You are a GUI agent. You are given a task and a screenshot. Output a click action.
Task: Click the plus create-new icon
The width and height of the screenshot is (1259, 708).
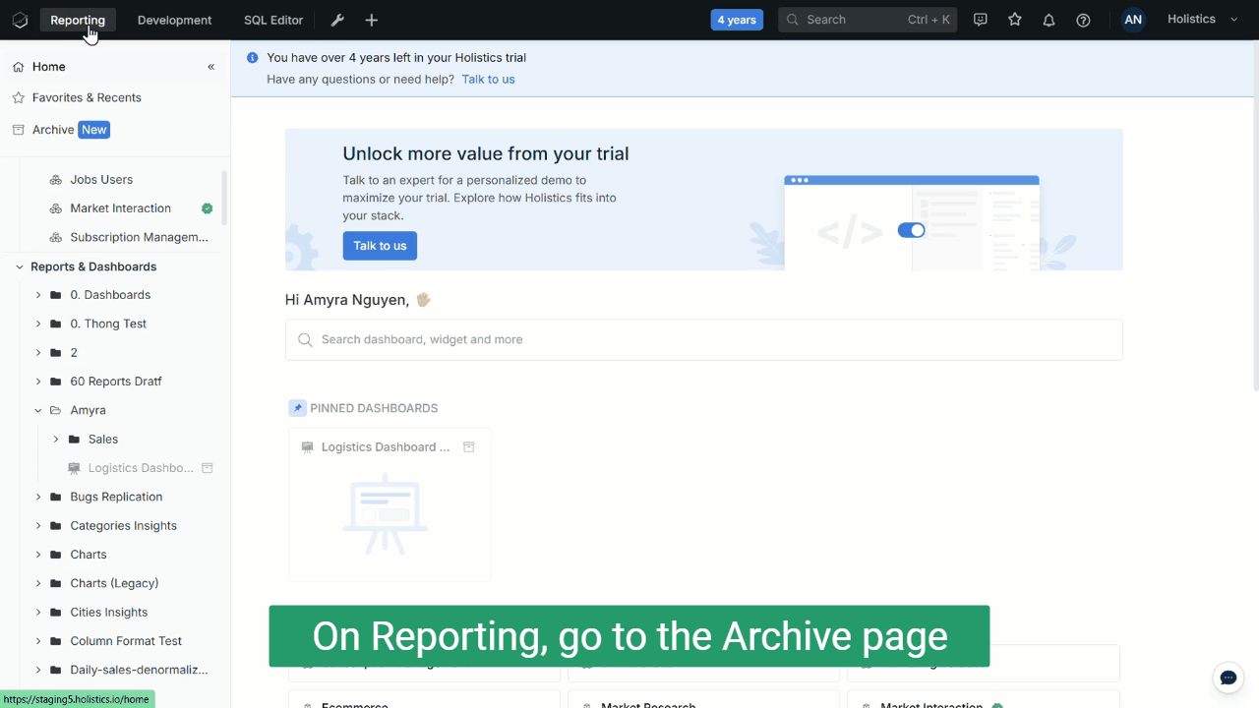(371, 20)
